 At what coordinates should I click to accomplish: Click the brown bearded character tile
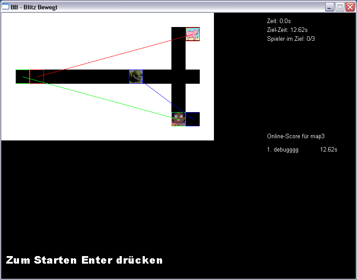click(178, 119)
